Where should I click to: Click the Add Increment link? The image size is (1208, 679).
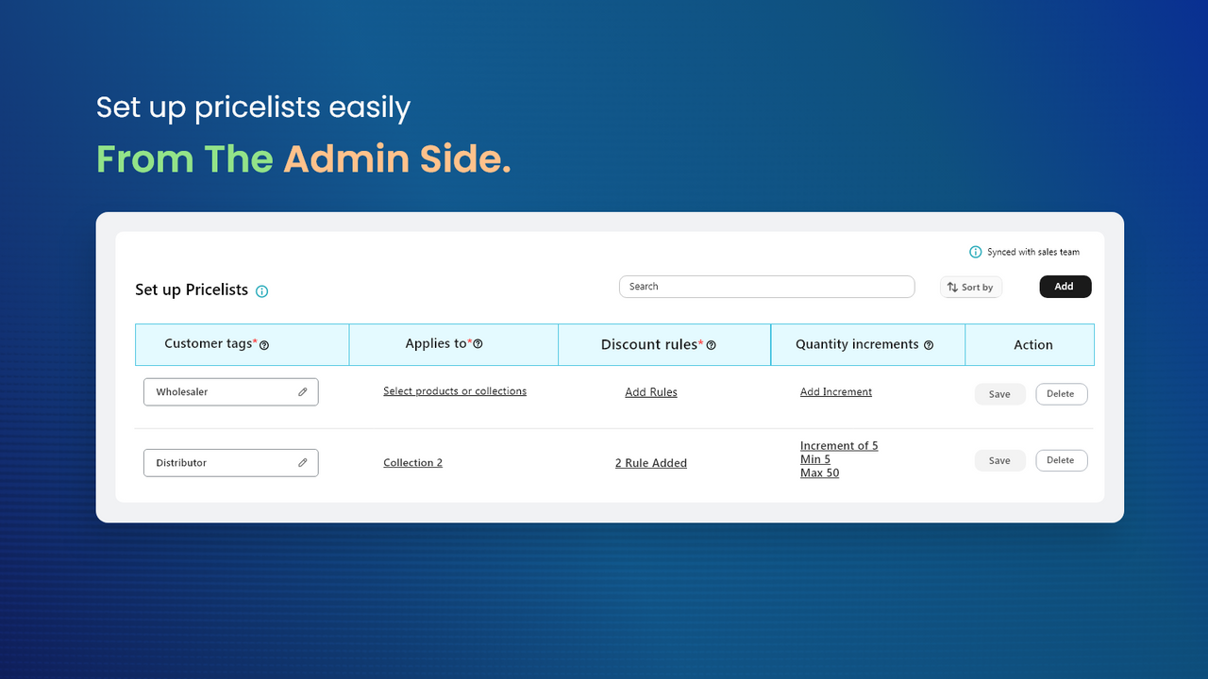coord(835,391)
